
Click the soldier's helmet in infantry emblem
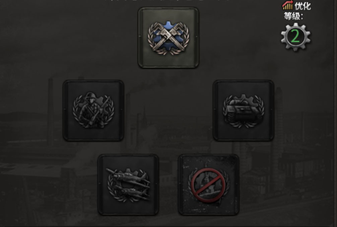(x=90, y=96)
